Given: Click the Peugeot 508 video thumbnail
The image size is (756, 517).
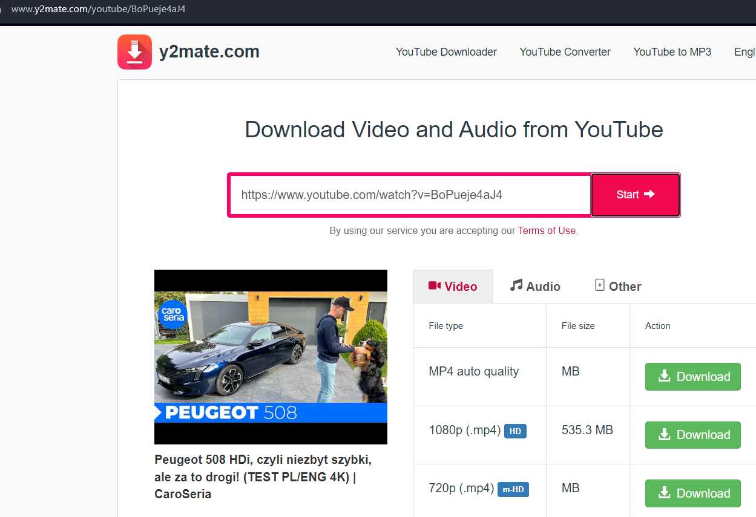Looking at the screenshot, I should (x=271, y=357).
